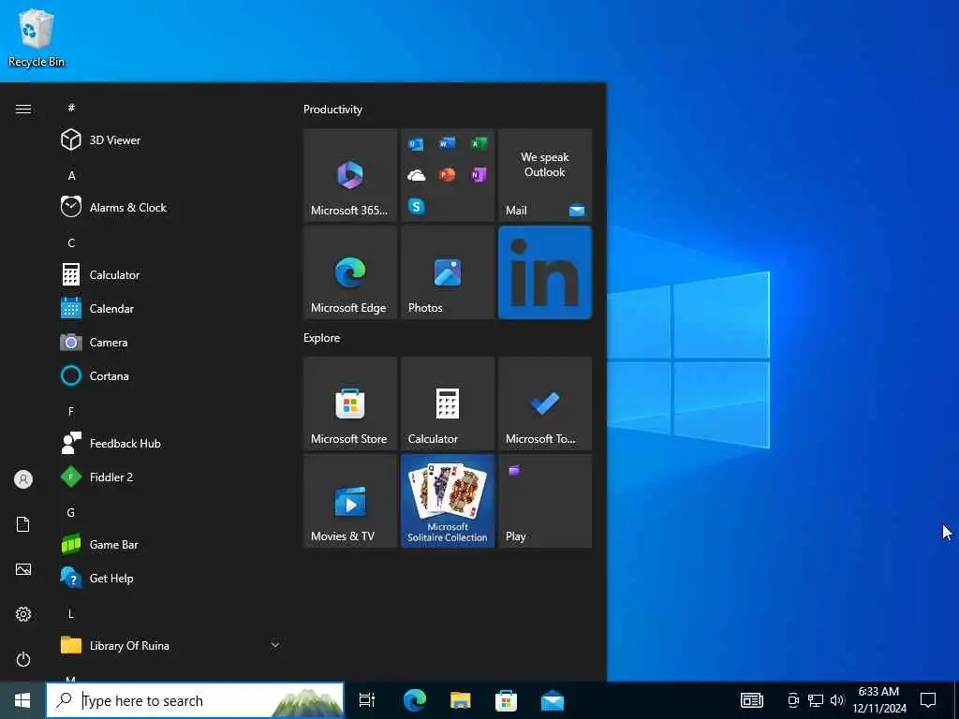959x719 pixels.
Task: Click the L letter header
Action: click(71, 613)
